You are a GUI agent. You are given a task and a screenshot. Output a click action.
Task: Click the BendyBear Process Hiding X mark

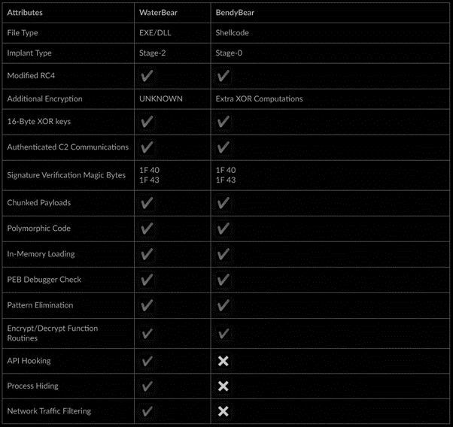coord(223,386)
